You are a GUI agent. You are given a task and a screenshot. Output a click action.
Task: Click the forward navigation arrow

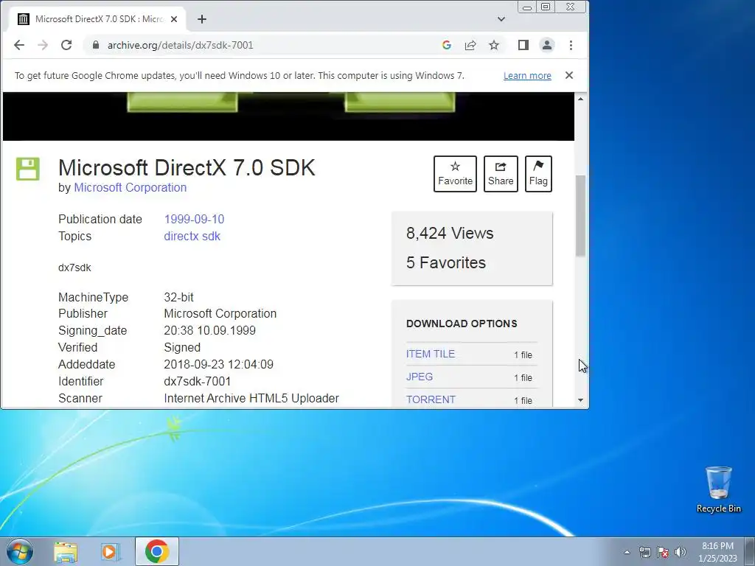click(43, 45)
